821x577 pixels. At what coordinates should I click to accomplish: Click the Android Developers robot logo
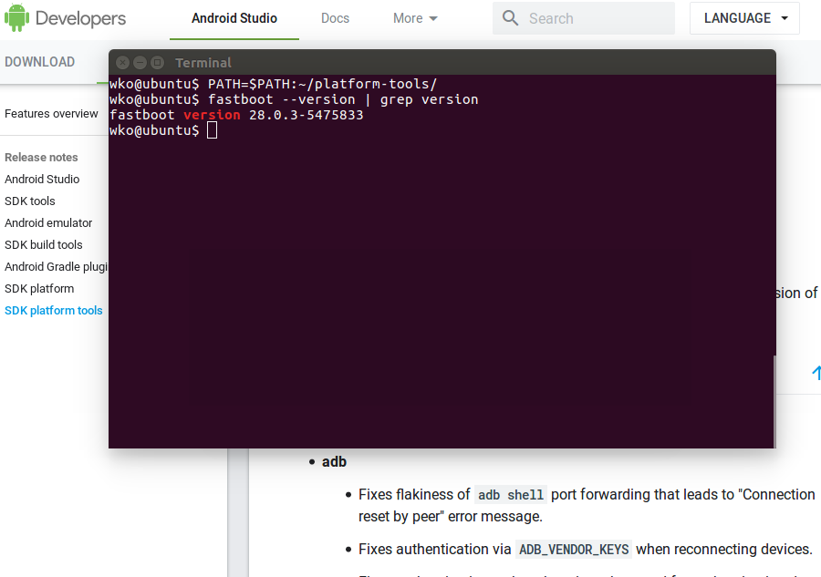(16, 18)
